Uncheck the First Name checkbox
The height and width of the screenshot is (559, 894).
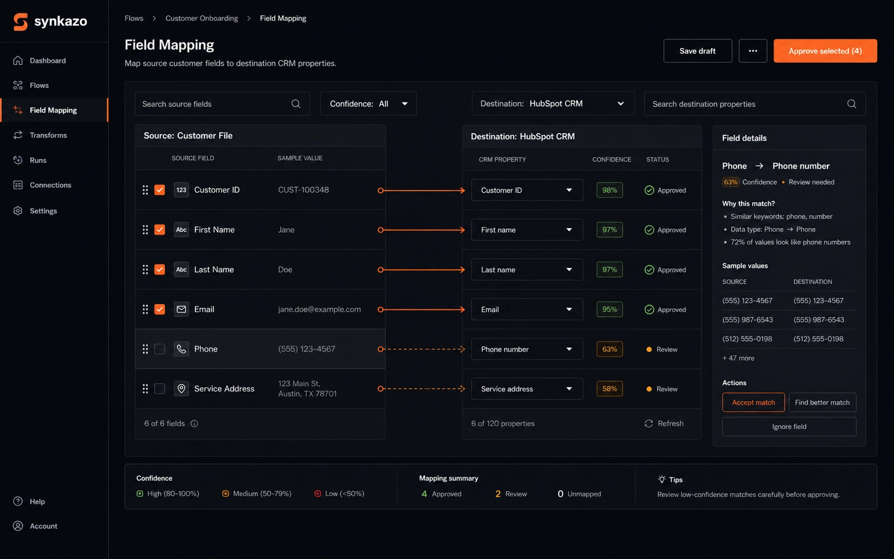(160, 229)
